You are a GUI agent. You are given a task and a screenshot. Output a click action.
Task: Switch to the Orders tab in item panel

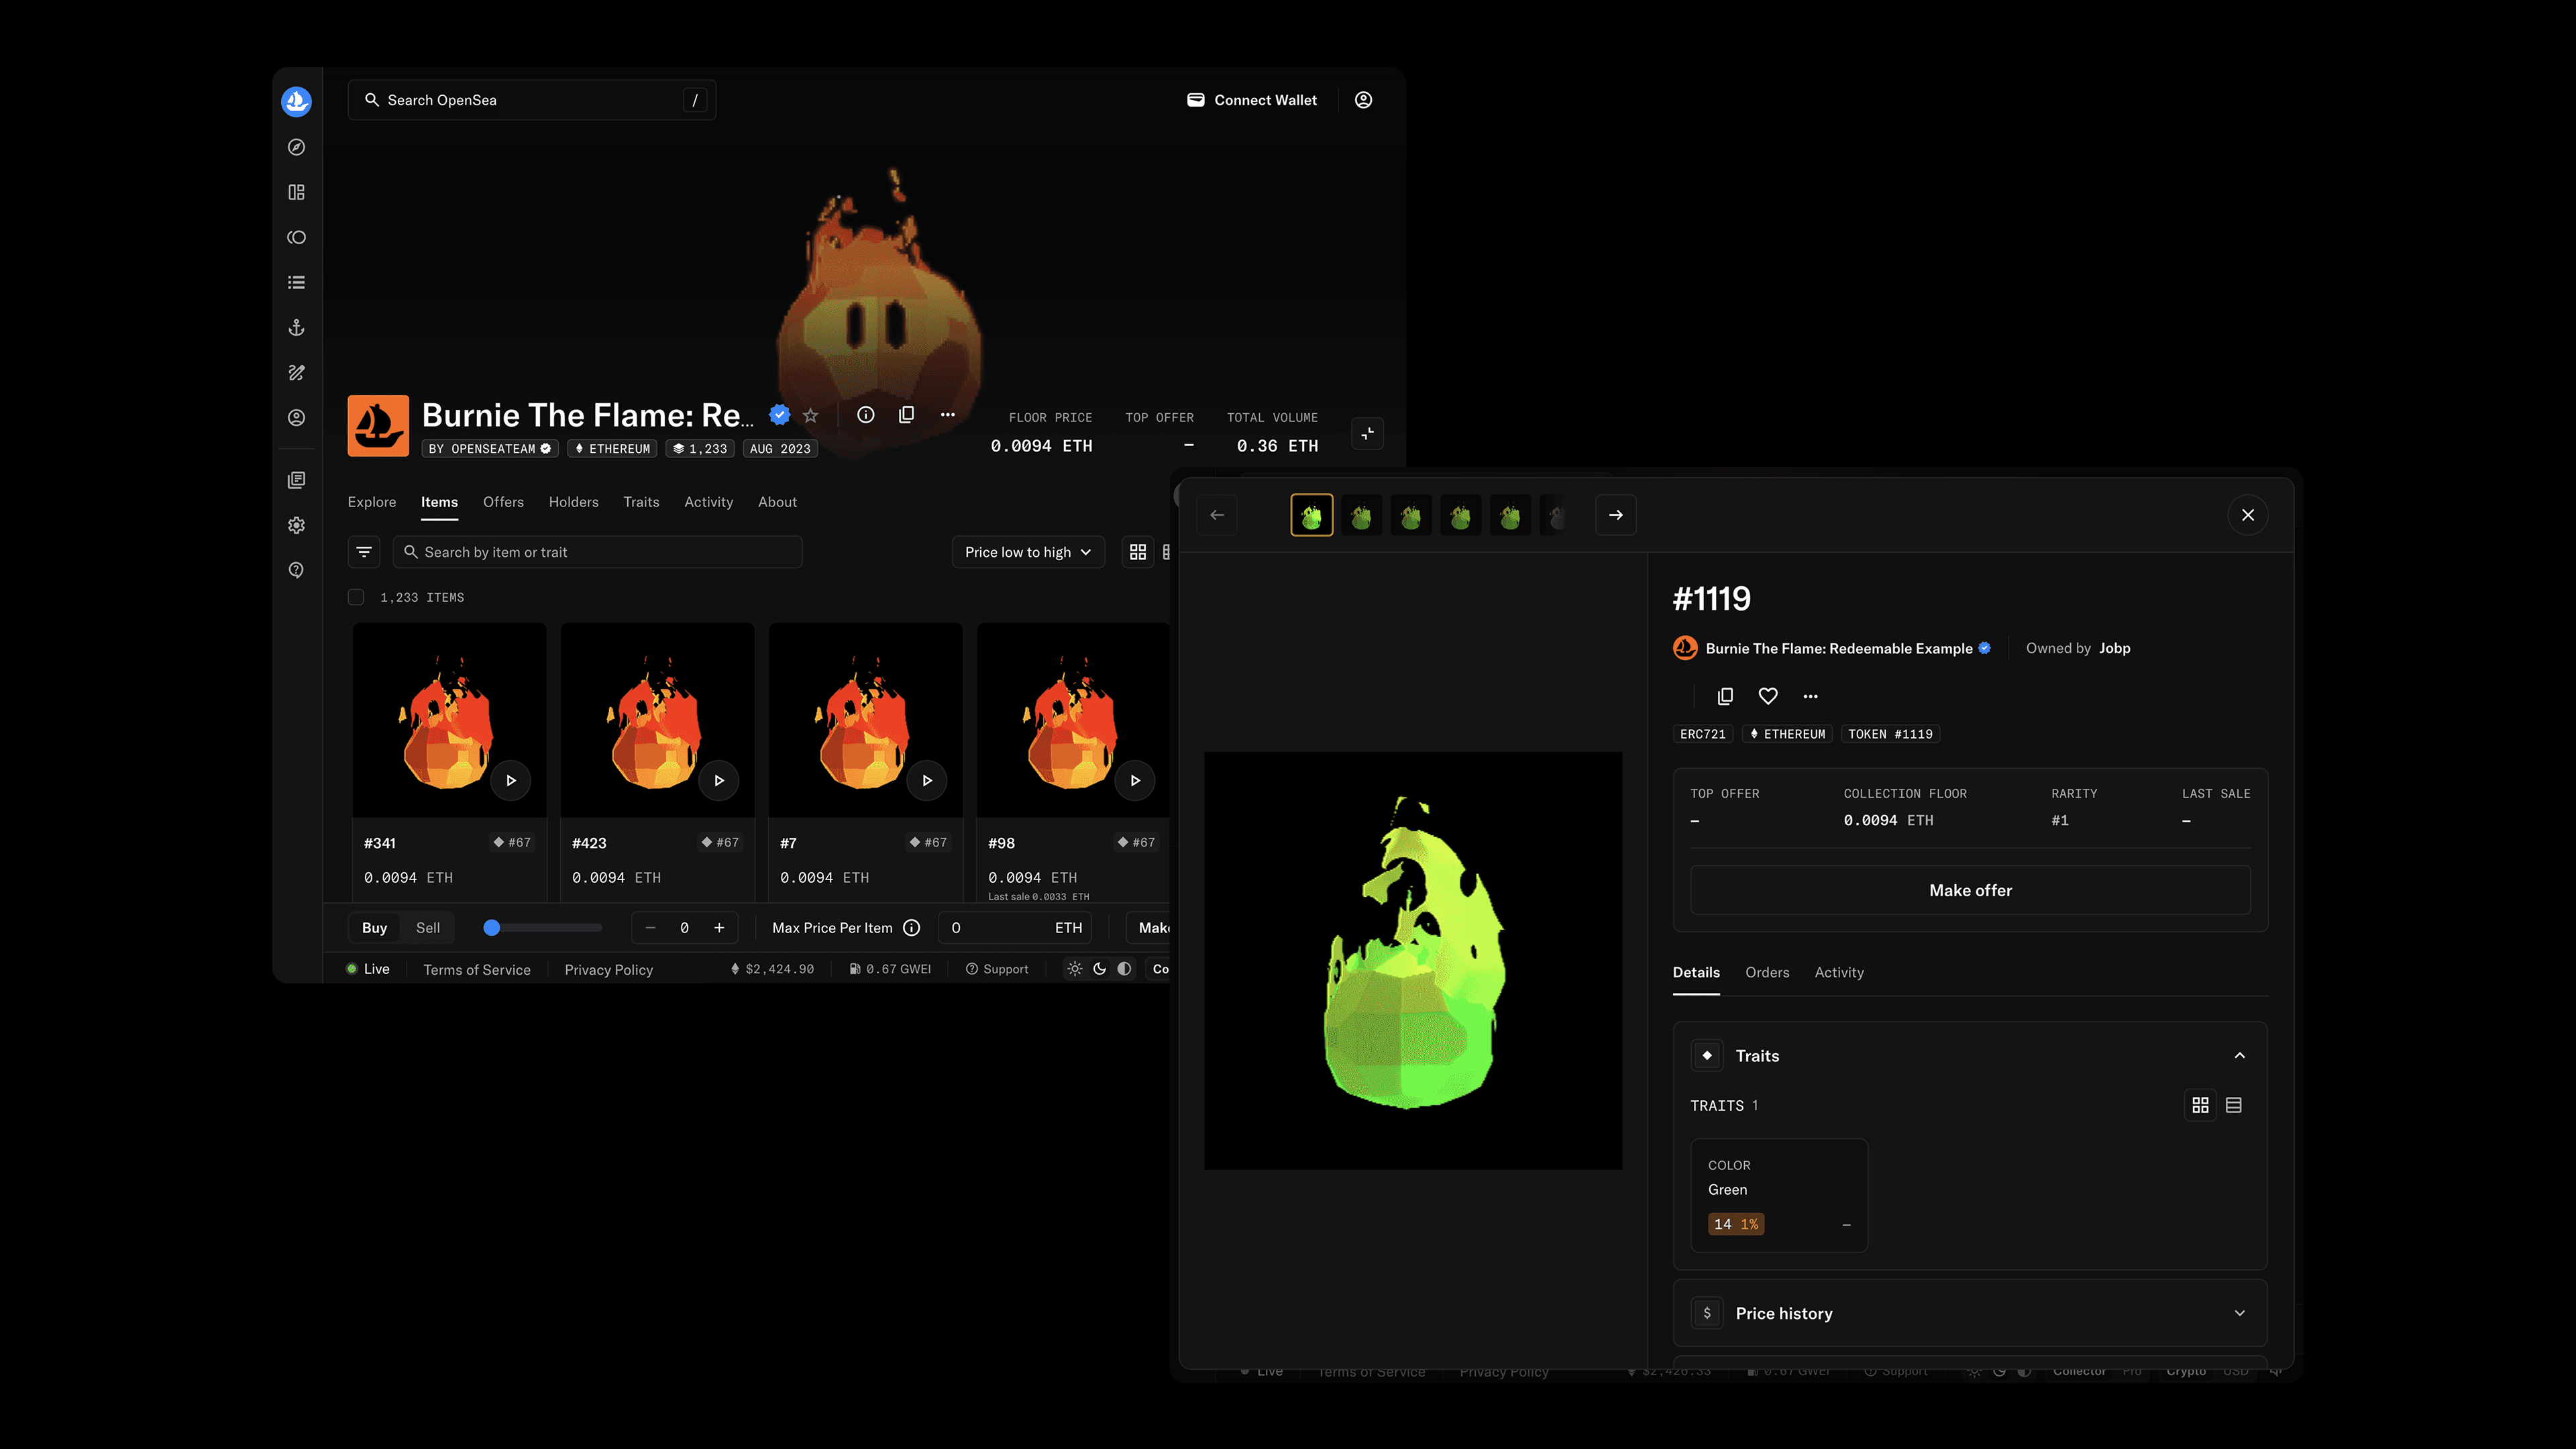coord(1767,972)
